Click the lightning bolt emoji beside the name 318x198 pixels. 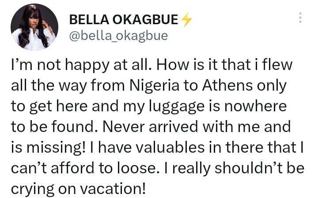(x=187, y=20)
